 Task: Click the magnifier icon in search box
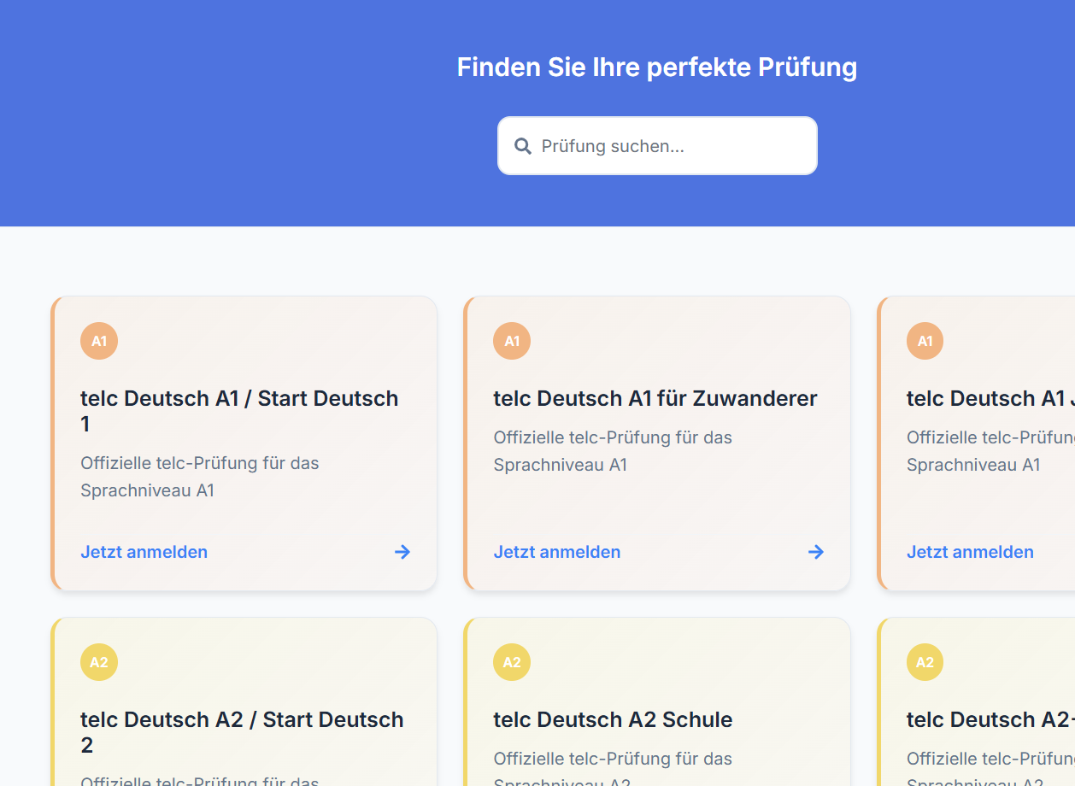[x=523, y=146]
